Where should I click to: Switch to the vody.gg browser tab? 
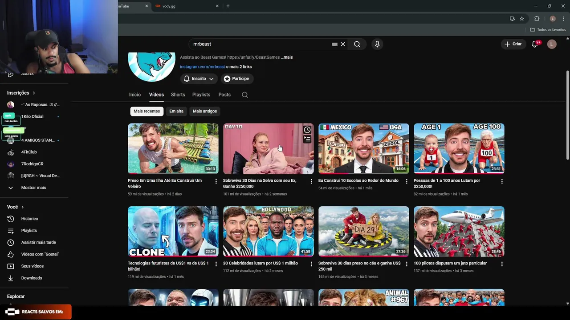click(x=187, y=6)
